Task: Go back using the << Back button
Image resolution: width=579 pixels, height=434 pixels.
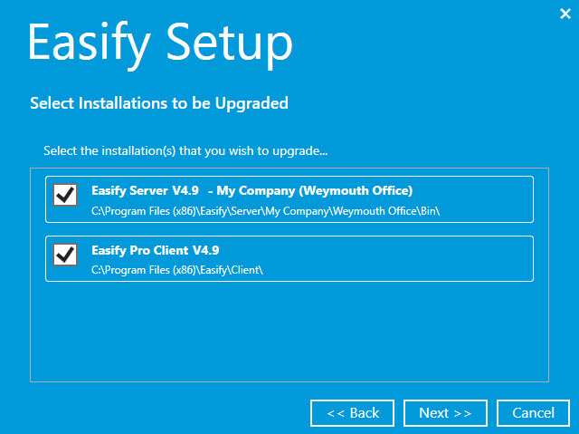Action: pos(352,413)
